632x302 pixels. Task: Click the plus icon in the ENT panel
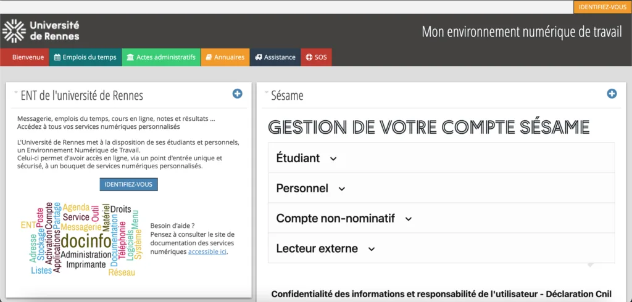[x=238, y=94]
